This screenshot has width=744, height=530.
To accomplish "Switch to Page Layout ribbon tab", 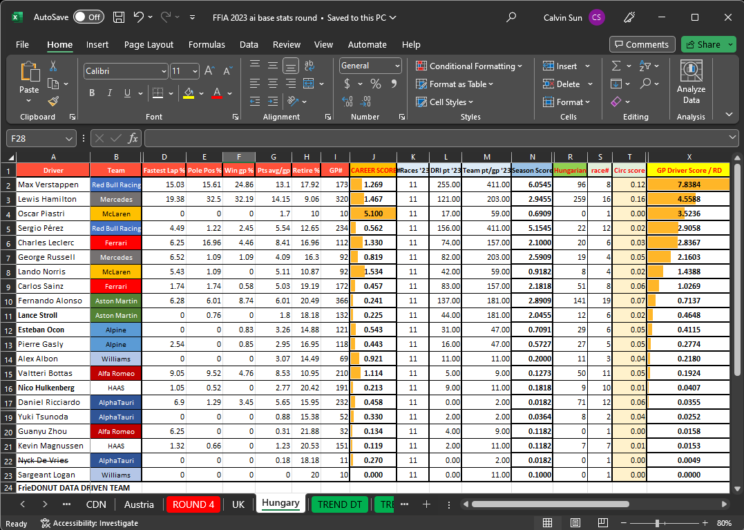I will pyautogui.click(x=149, y=45).
